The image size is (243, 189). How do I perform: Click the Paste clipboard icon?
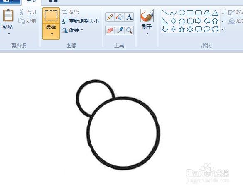click(8, 15)
